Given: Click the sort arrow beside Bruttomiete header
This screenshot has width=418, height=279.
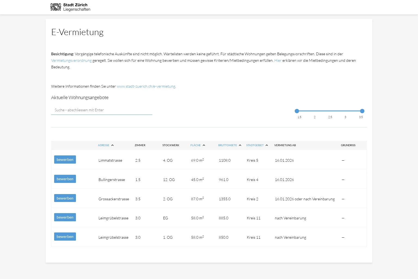Looking at the screenshot, I should (240, 145).
